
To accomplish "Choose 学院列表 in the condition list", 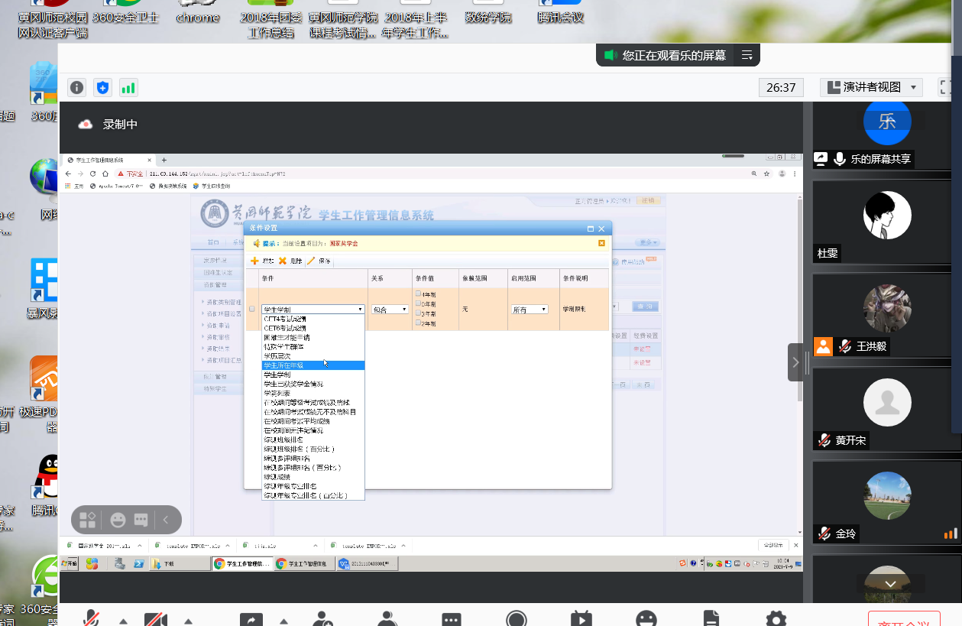I will tap(313, 393).
